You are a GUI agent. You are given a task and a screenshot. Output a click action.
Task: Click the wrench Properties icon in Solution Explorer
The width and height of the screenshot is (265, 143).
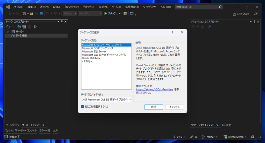(x=209, y=27)
